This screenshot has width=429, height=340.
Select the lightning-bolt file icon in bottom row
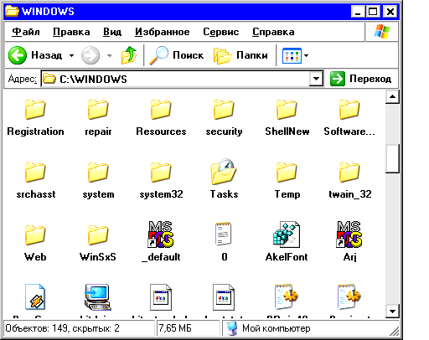click(35, 296)
